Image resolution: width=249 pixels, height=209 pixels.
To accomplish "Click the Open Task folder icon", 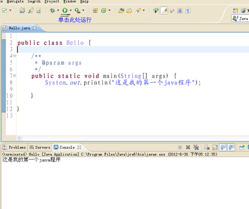I will tap(129, 11).
